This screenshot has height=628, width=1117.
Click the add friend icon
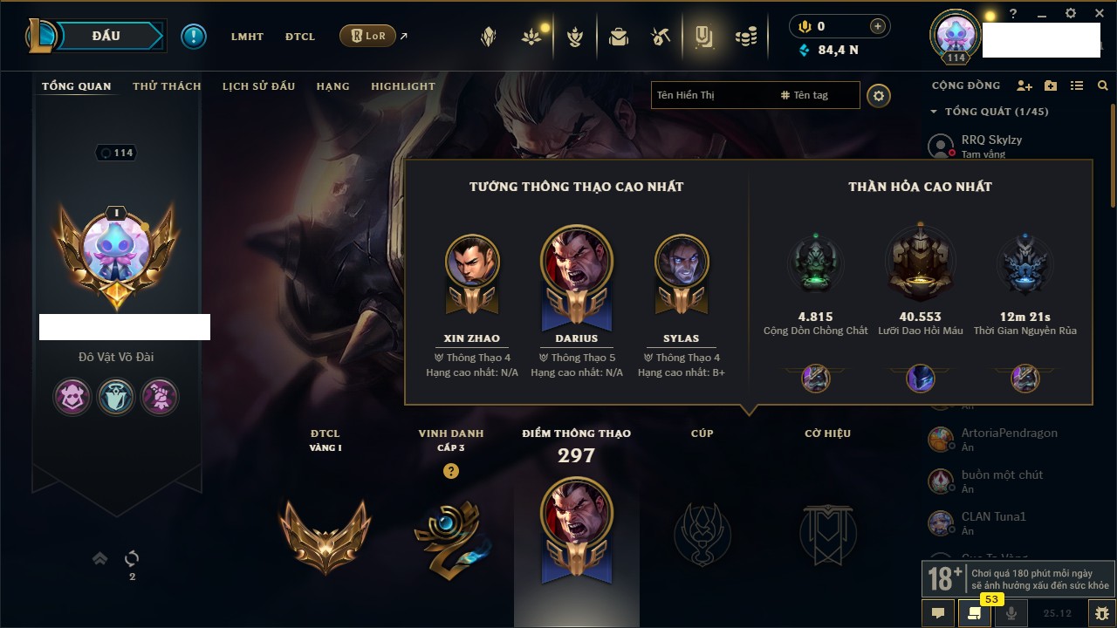coord(1024,85)
